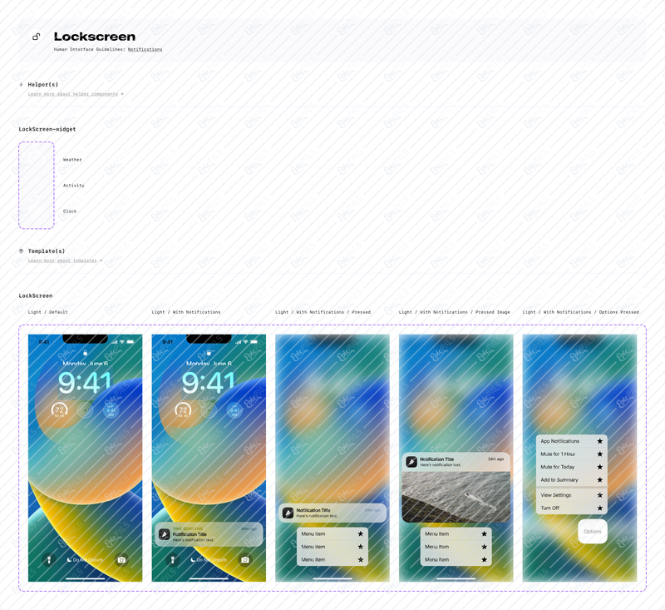Click Light / With Notifications / Options Pressed label
This screenshot has height=610, width=665.
point(580,312)
